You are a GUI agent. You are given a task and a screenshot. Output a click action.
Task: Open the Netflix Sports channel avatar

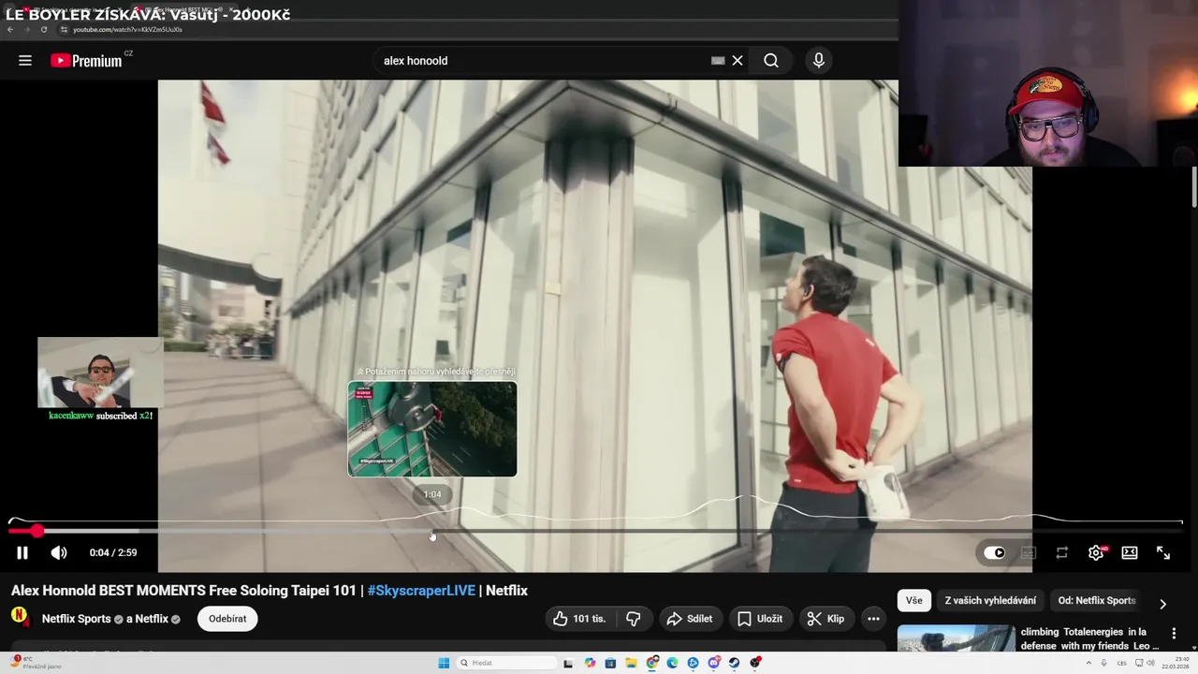pos(20,616)
